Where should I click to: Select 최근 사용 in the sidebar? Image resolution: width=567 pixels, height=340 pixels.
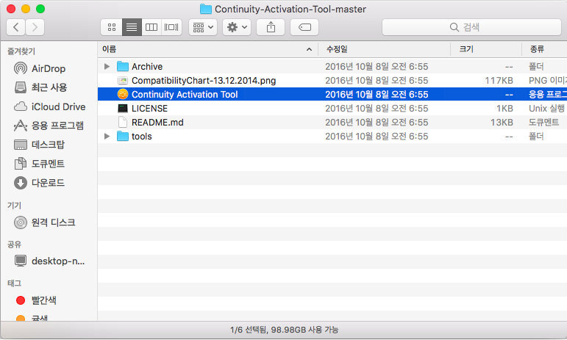tap(49, 87)
